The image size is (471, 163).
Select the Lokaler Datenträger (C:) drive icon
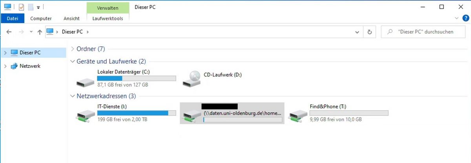click(85, 82)
